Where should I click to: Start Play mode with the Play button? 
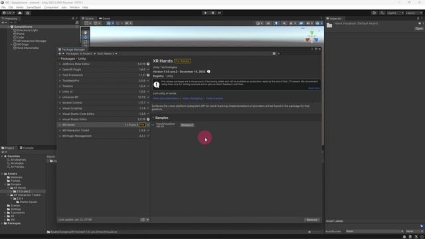coord(205,13)
